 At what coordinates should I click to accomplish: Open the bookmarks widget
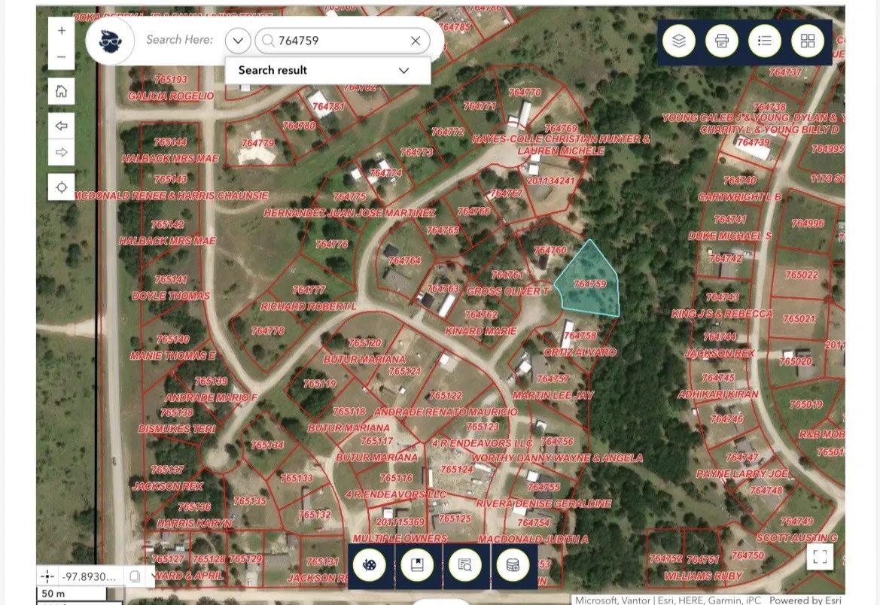click(417, 565)
